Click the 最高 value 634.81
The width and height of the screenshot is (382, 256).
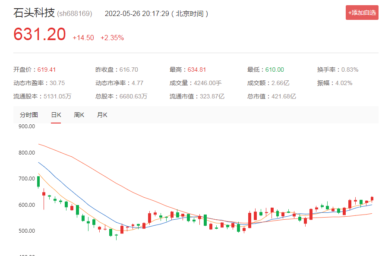pyautogui.click(x=196, y=70)
